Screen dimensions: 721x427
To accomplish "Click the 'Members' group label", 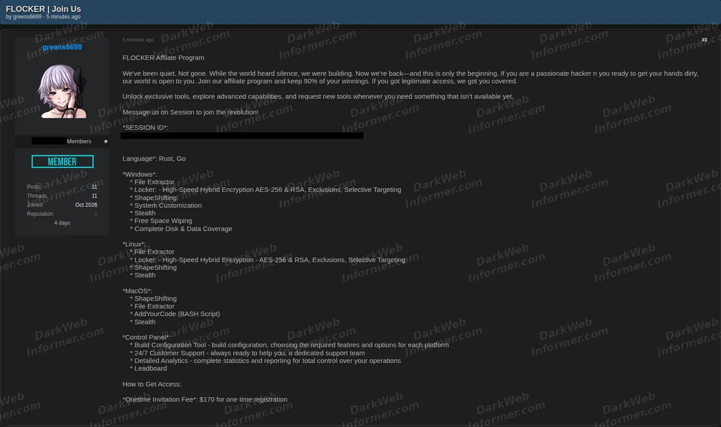I will pos(79,141).
